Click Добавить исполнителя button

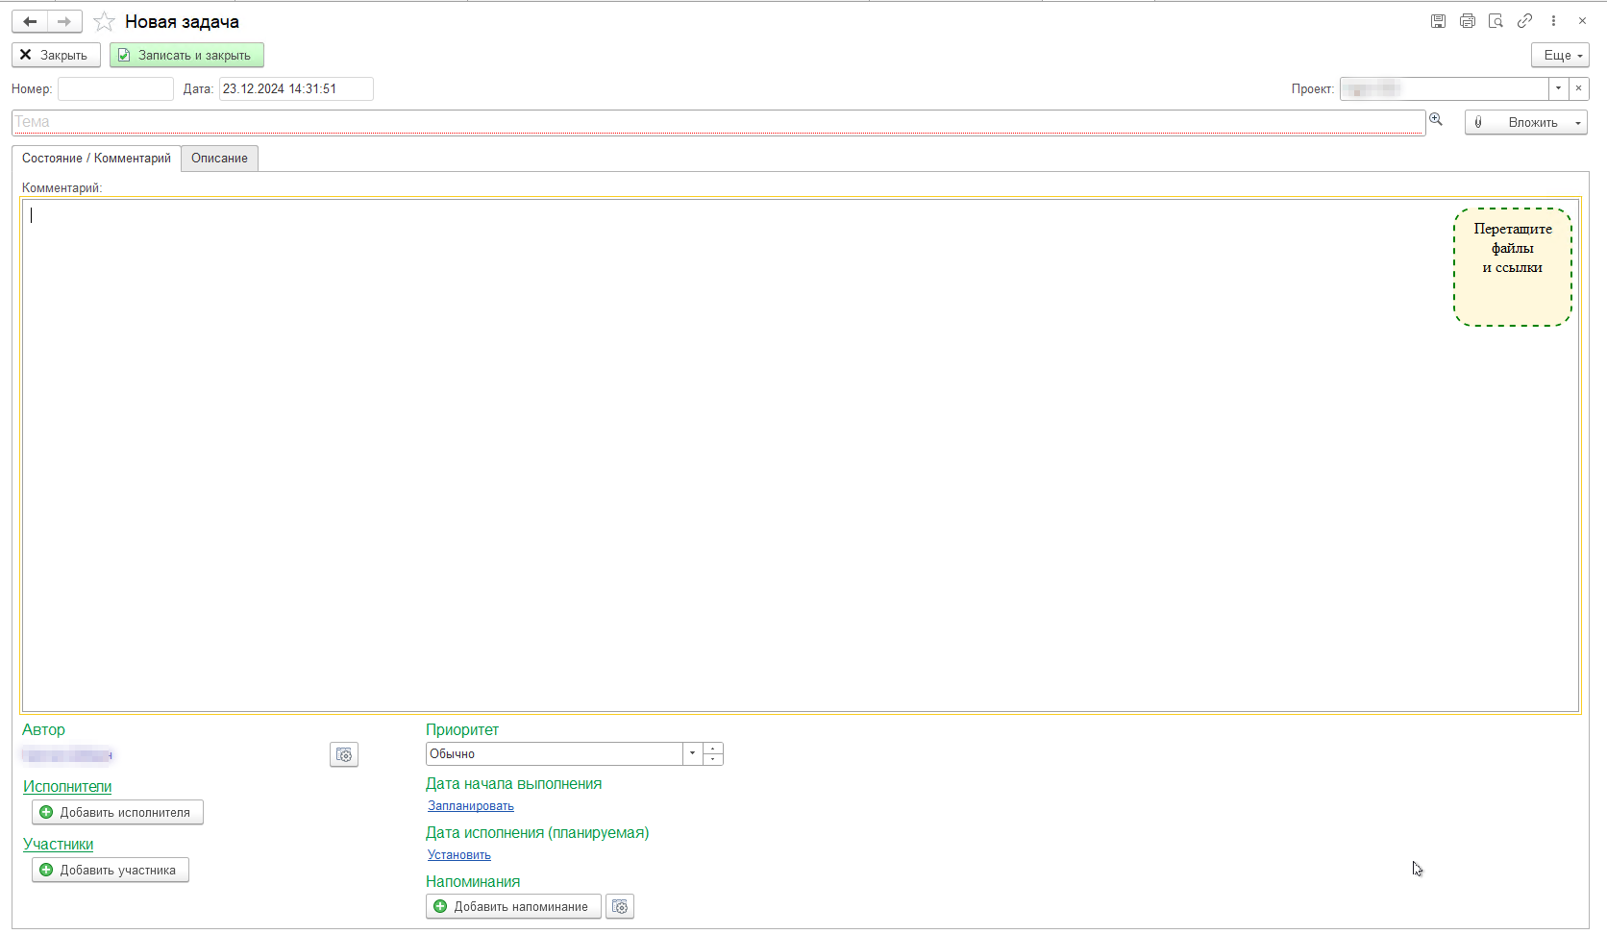click(117, 812)
